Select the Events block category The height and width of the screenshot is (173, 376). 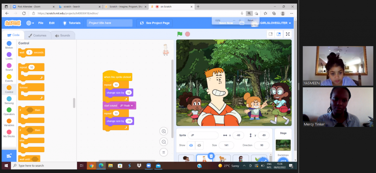9,78
